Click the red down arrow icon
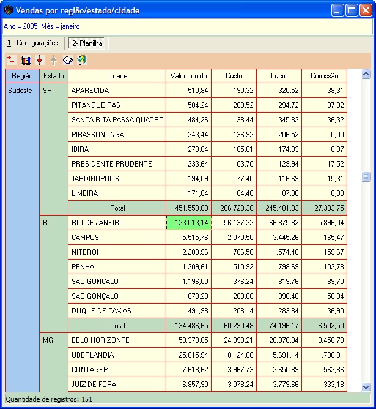Image resolution: width=376 pixels, height=409 pixels. click(x=39, y=60)
